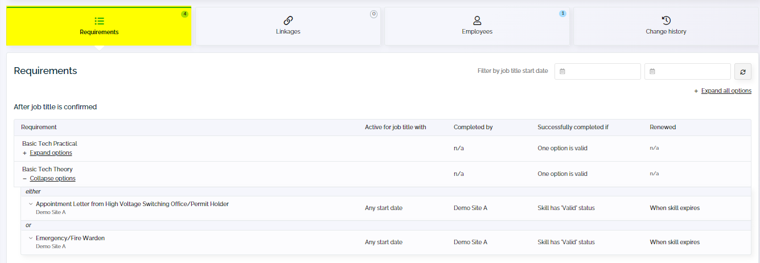This screenshot has width=760, height=263.
Task: Click the clock icon on Change history
Action: [666, 20]
